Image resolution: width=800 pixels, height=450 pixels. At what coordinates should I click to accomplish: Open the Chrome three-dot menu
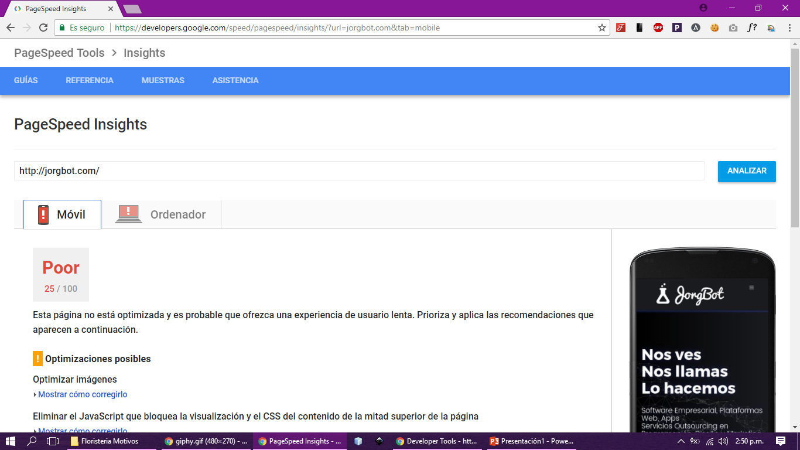pos(789,28)
